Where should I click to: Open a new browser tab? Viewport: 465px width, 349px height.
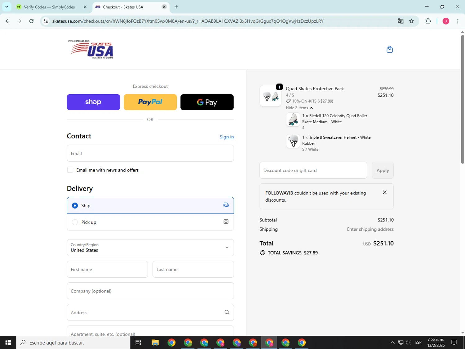pyautogui.click(x=176, y=7)
